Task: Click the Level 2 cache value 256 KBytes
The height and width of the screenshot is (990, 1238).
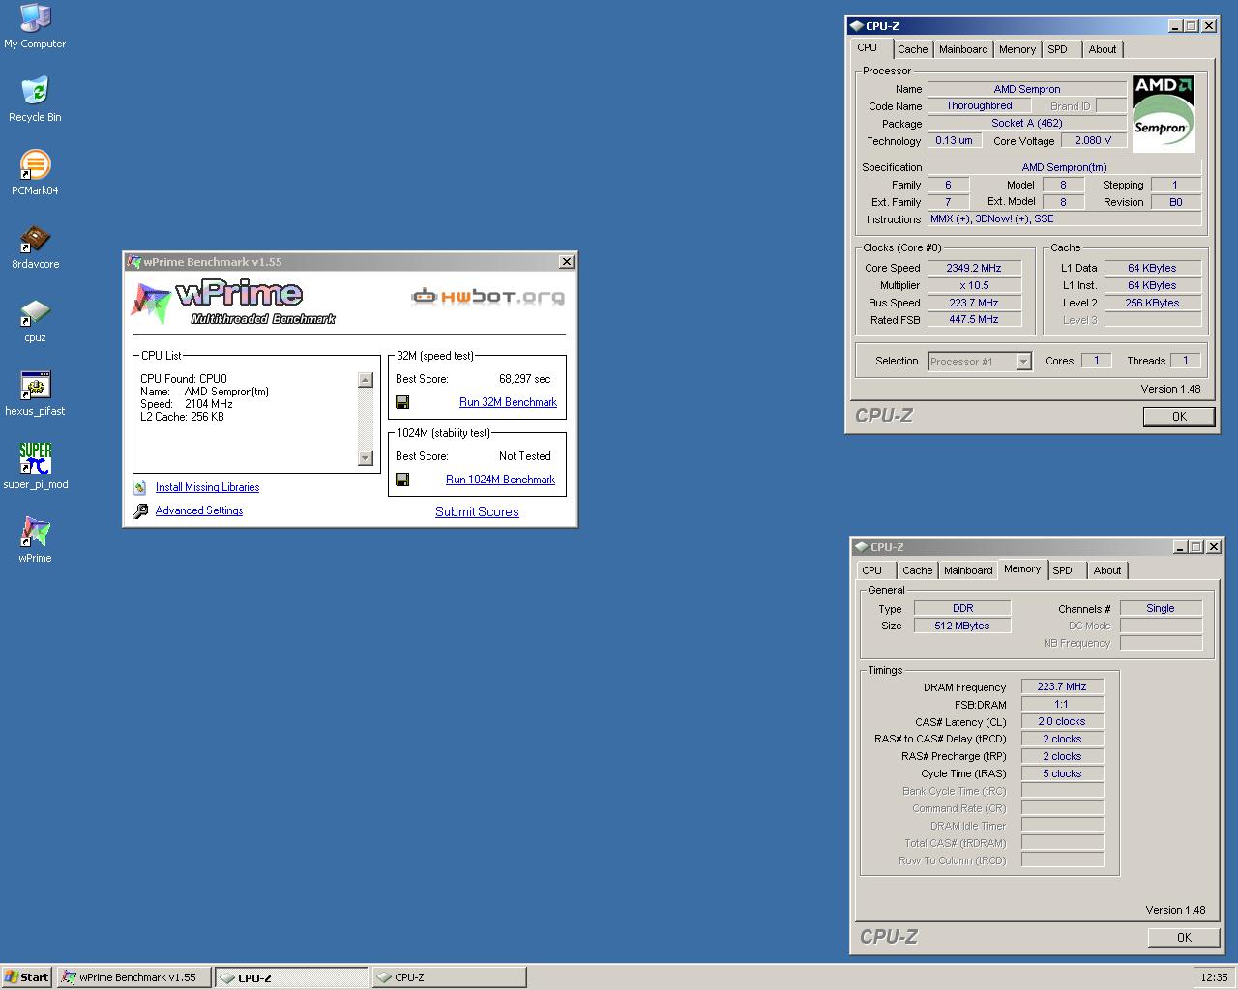Action: click(x=1153, y=303)
